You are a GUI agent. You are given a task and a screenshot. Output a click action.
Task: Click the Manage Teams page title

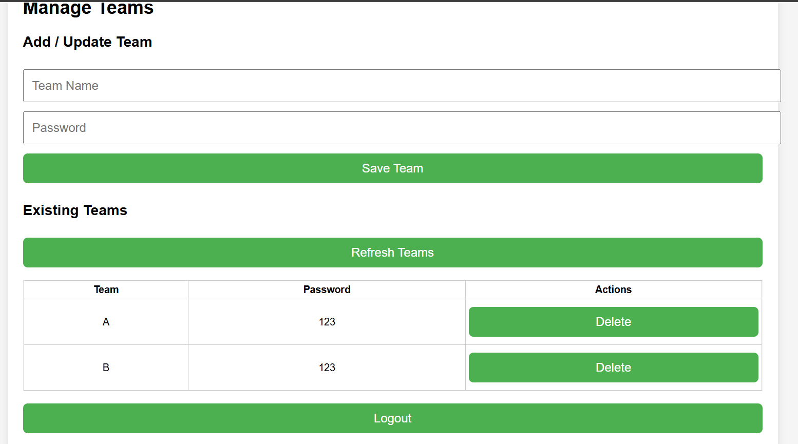(88, 9)
